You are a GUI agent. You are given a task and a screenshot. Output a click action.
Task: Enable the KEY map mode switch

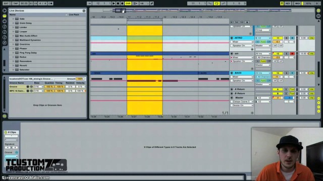pos(288,4)
